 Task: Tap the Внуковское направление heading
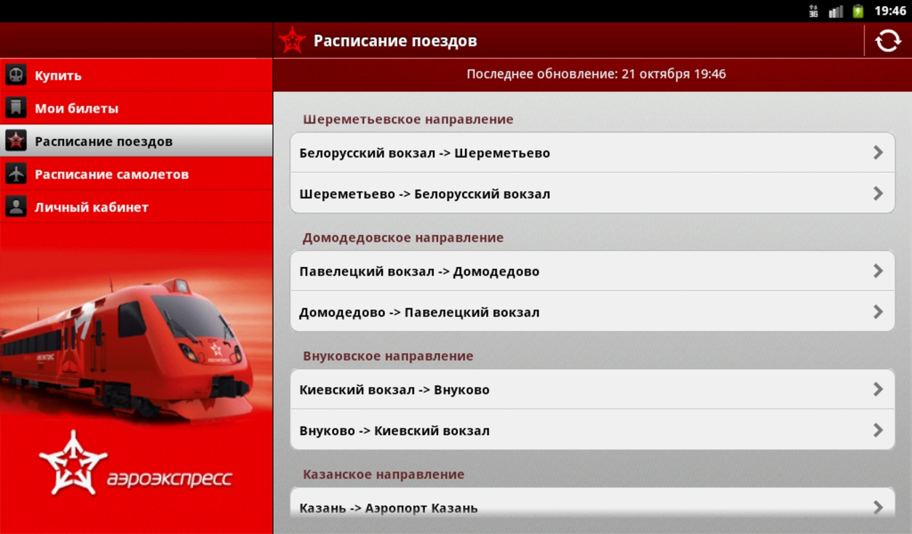coord(388,356)
